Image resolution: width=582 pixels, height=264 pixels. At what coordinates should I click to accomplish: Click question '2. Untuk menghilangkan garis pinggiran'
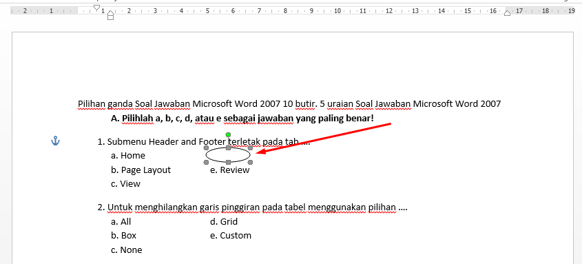click(x=252, y=207)
